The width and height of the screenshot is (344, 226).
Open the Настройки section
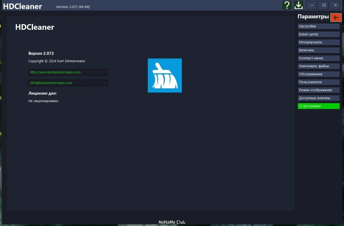coord(319,26)
